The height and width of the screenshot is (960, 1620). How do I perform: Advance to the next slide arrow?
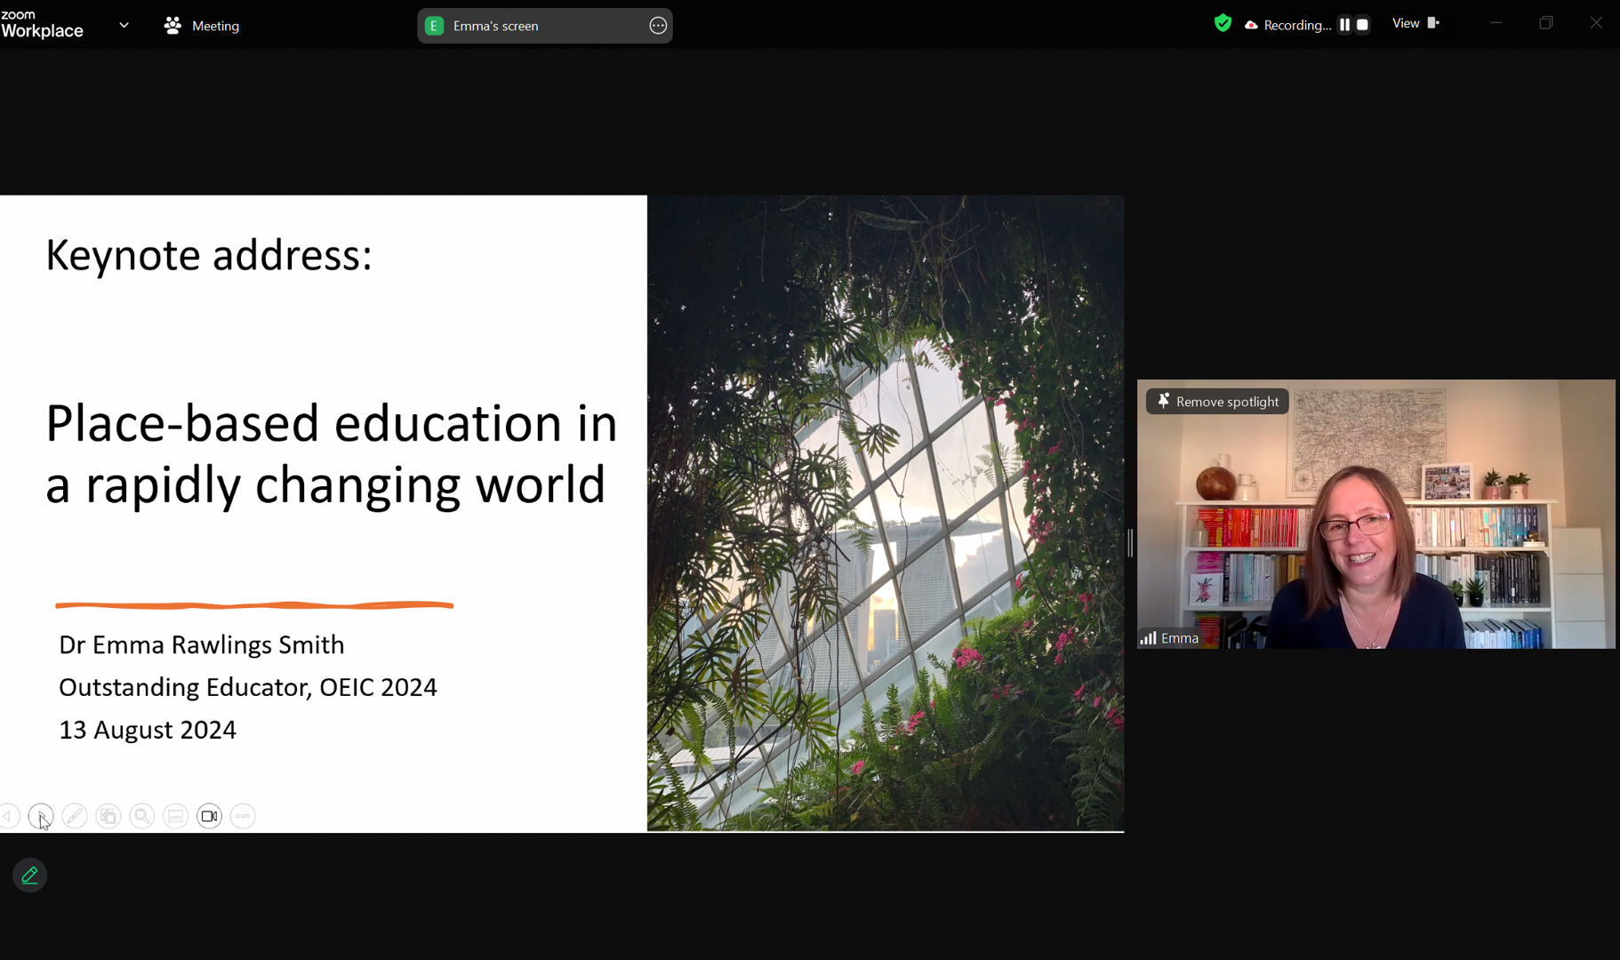coord(41,816)
